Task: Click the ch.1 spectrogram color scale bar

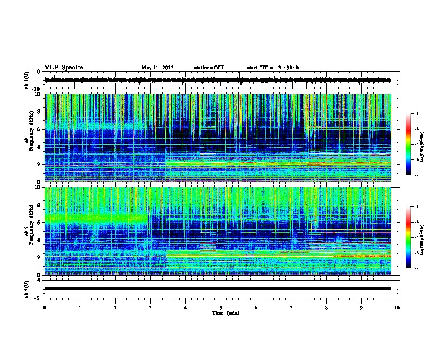Action: click(x=409, y=144)
